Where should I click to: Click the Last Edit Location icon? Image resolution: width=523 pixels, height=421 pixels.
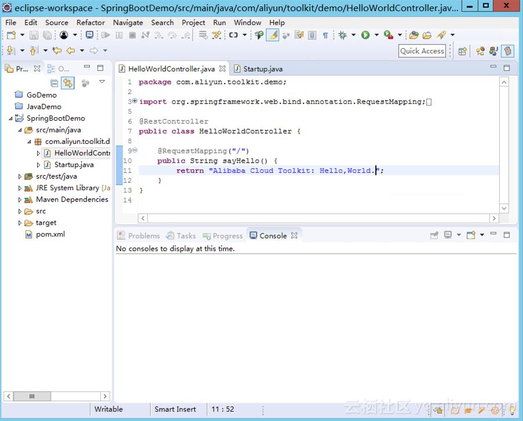57,50
